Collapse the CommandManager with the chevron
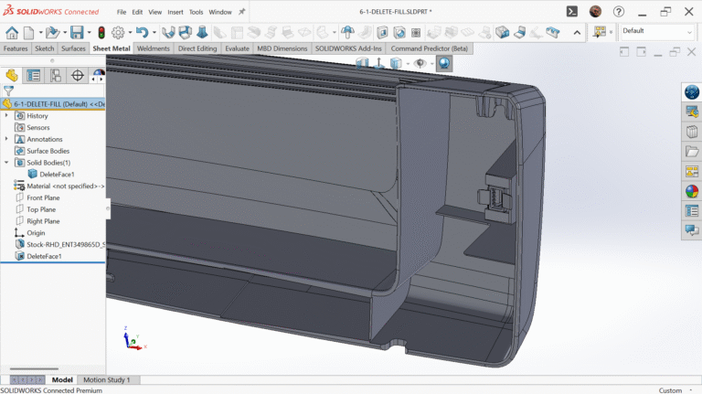This screenshot has height=394, width=702. [x=577, y=33]
